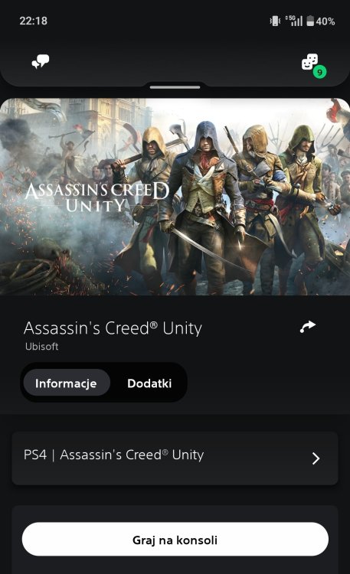Tap the Assassin's Creed Unity title text
Screen dimensions: 350x574
click(113, 328)
